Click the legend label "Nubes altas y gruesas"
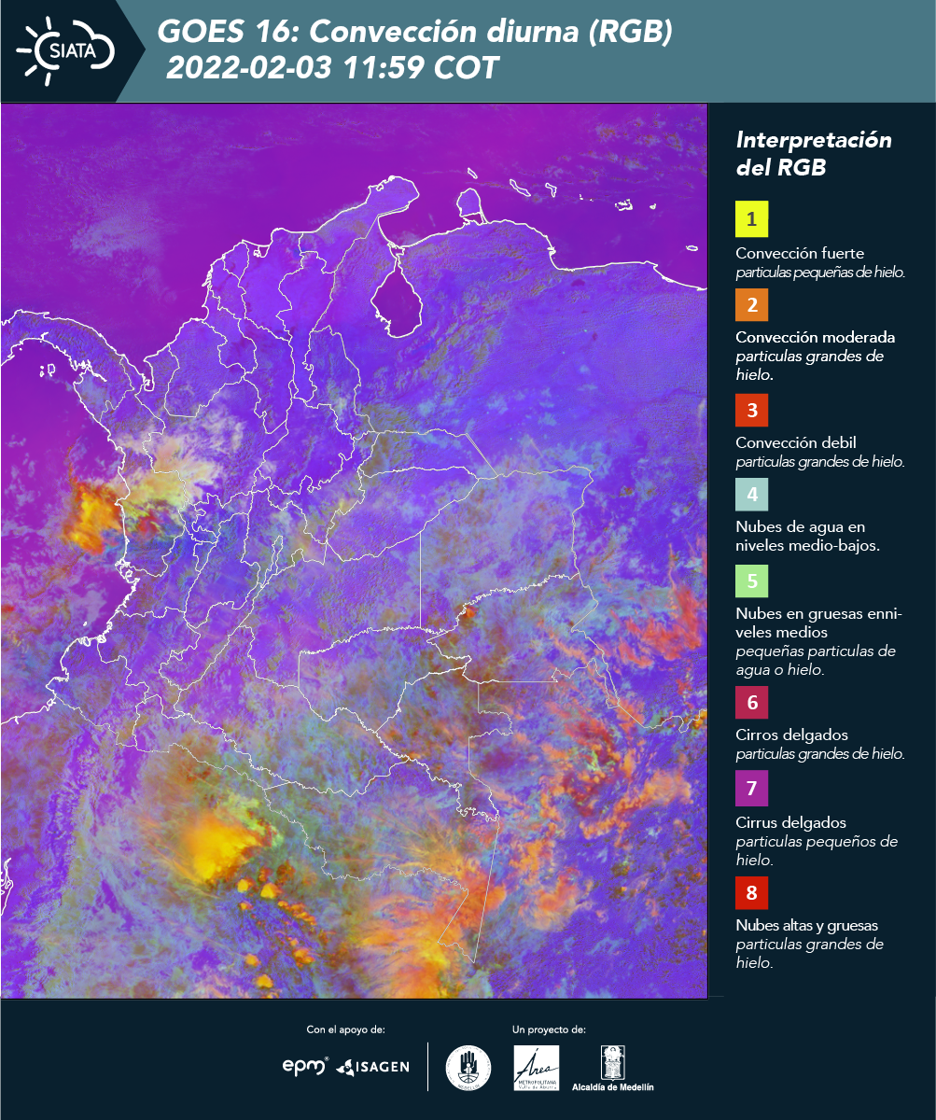Viewport: 936px width, 1120px height. coord(807,926)
